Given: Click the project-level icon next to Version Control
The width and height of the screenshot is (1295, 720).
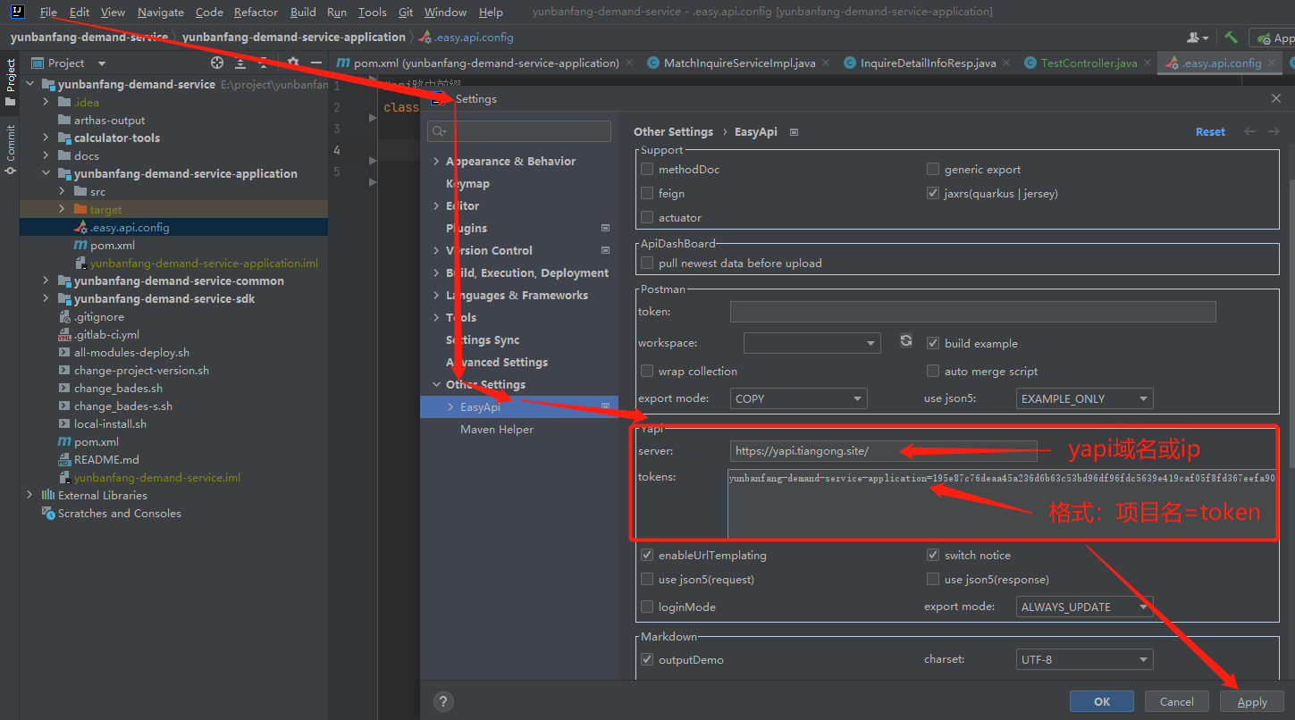Looking at the screenshot, I should 605,250.
